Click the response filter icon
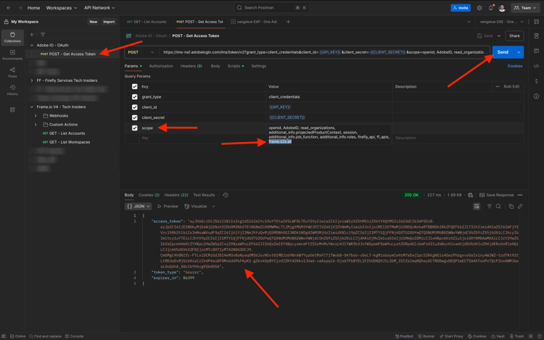544x340 pixels. (489, 206)
